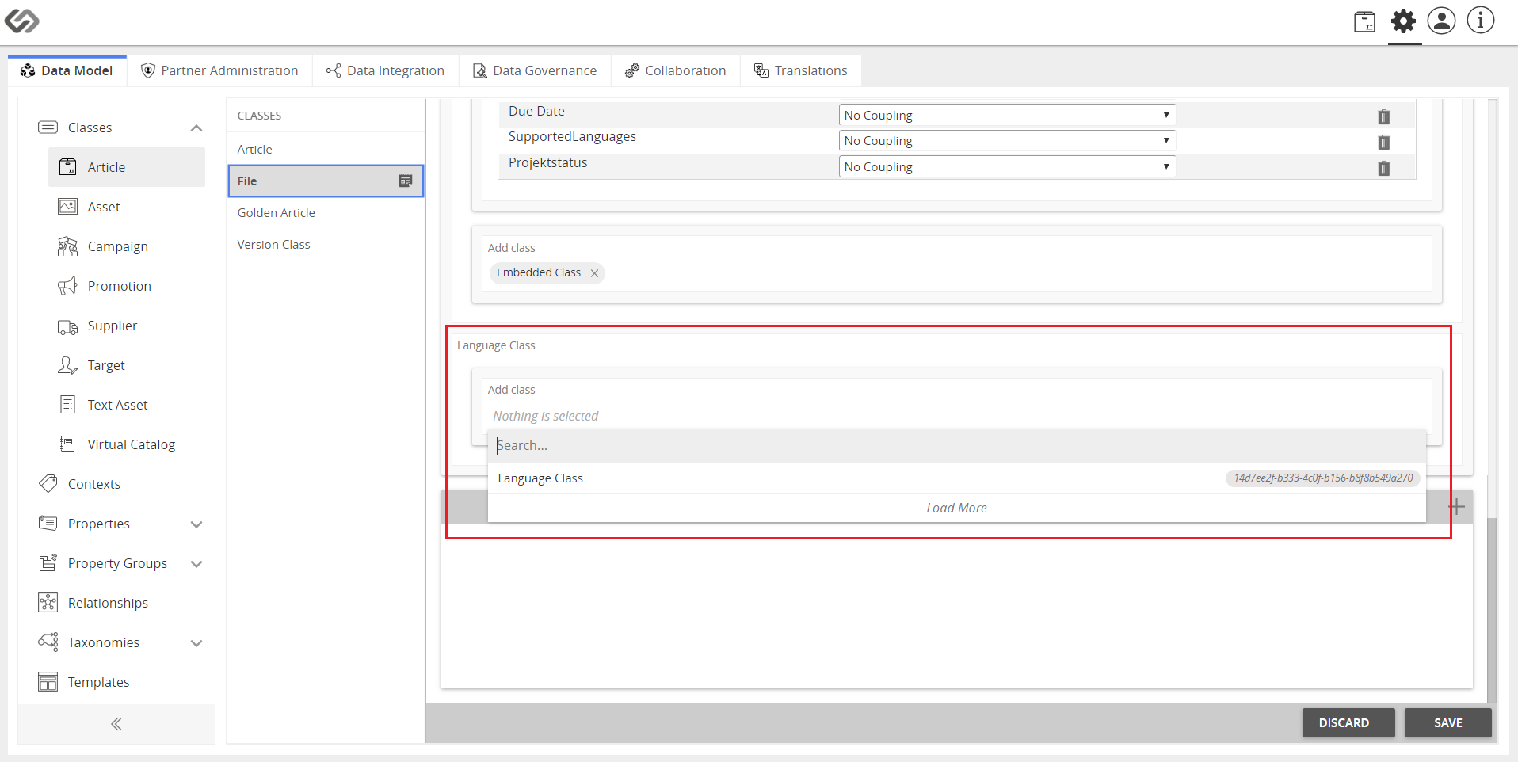The width and height of the screenshot is (1518, 762).
Task: Delete the Projektstatus row
Action: [1384, 168]
